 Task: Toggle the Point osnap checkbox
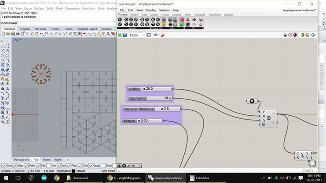27,166
